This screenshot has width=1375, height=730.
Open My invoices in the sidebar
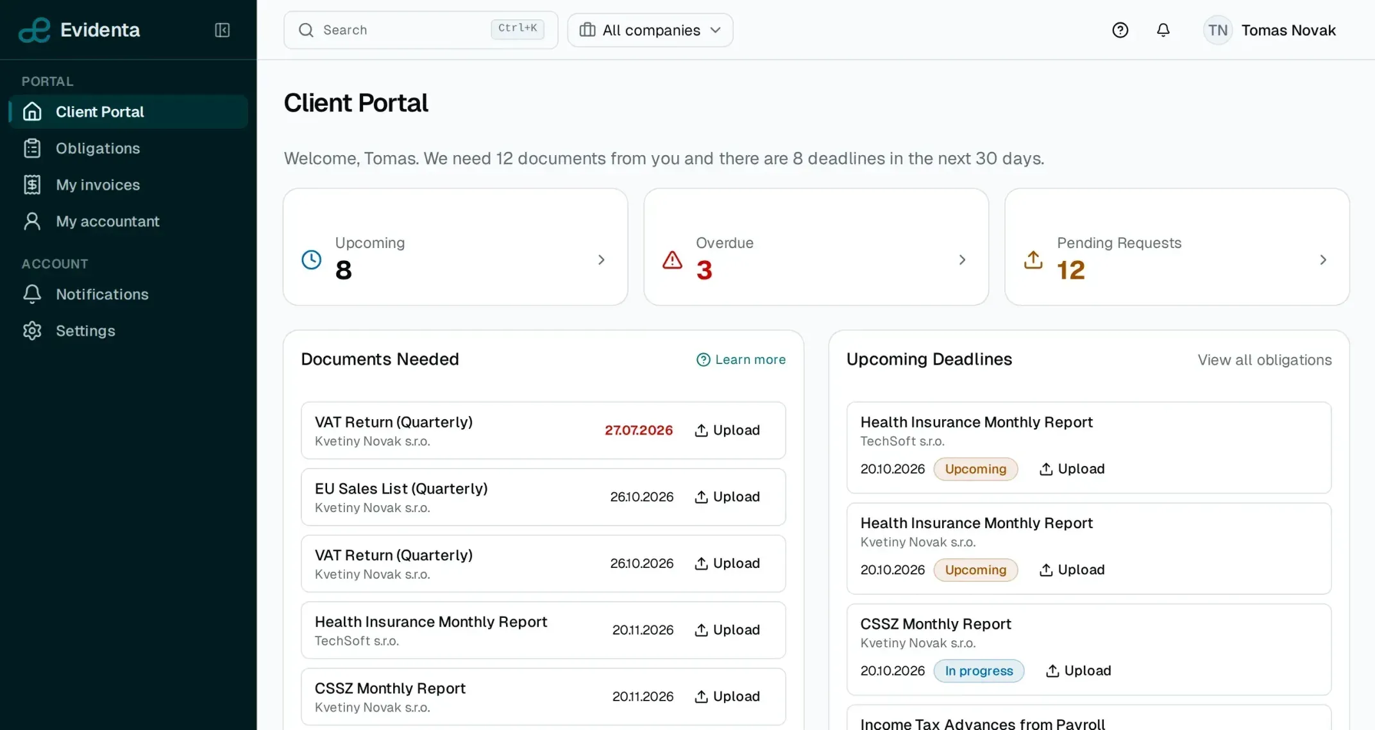point(128,185)
